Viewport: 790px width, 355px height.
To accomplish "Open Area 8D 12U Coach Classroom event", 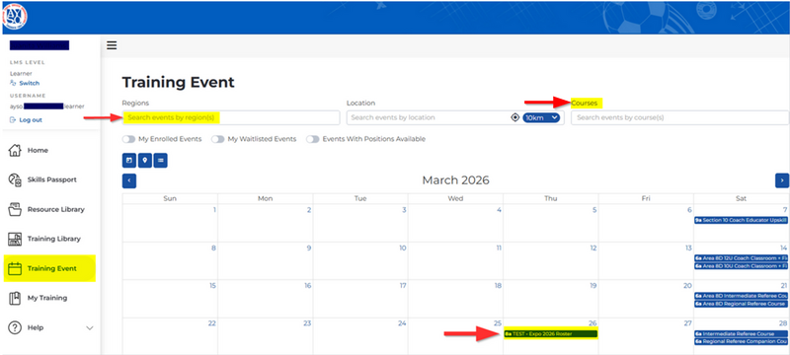I will (741, 258).
